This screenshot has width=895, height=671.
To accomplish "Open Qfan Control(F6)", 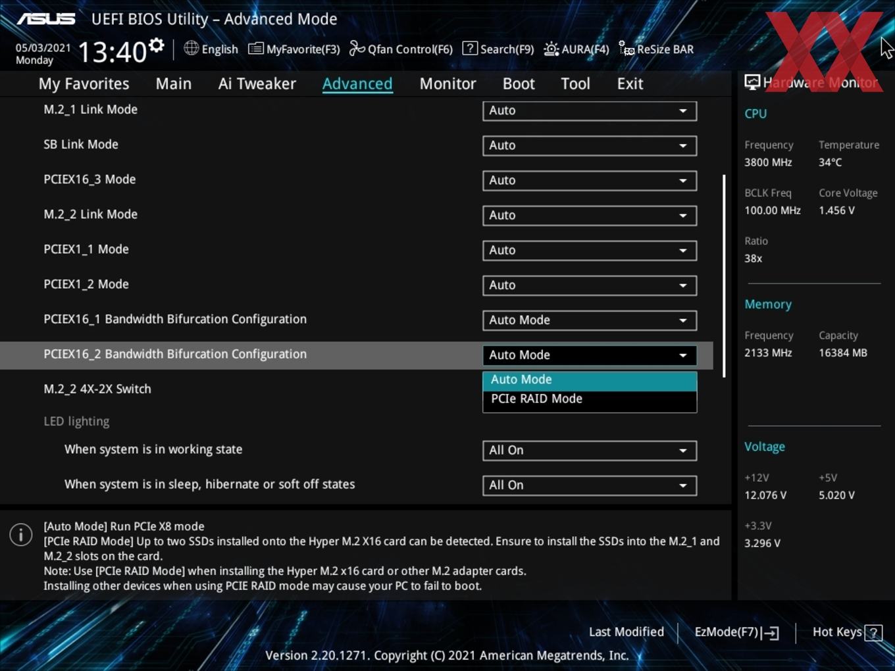I will click(401, 49).
